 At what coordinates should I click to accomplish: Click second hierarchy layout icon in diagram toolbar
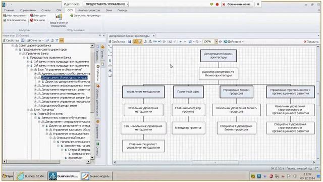click(x=150, y=41)
